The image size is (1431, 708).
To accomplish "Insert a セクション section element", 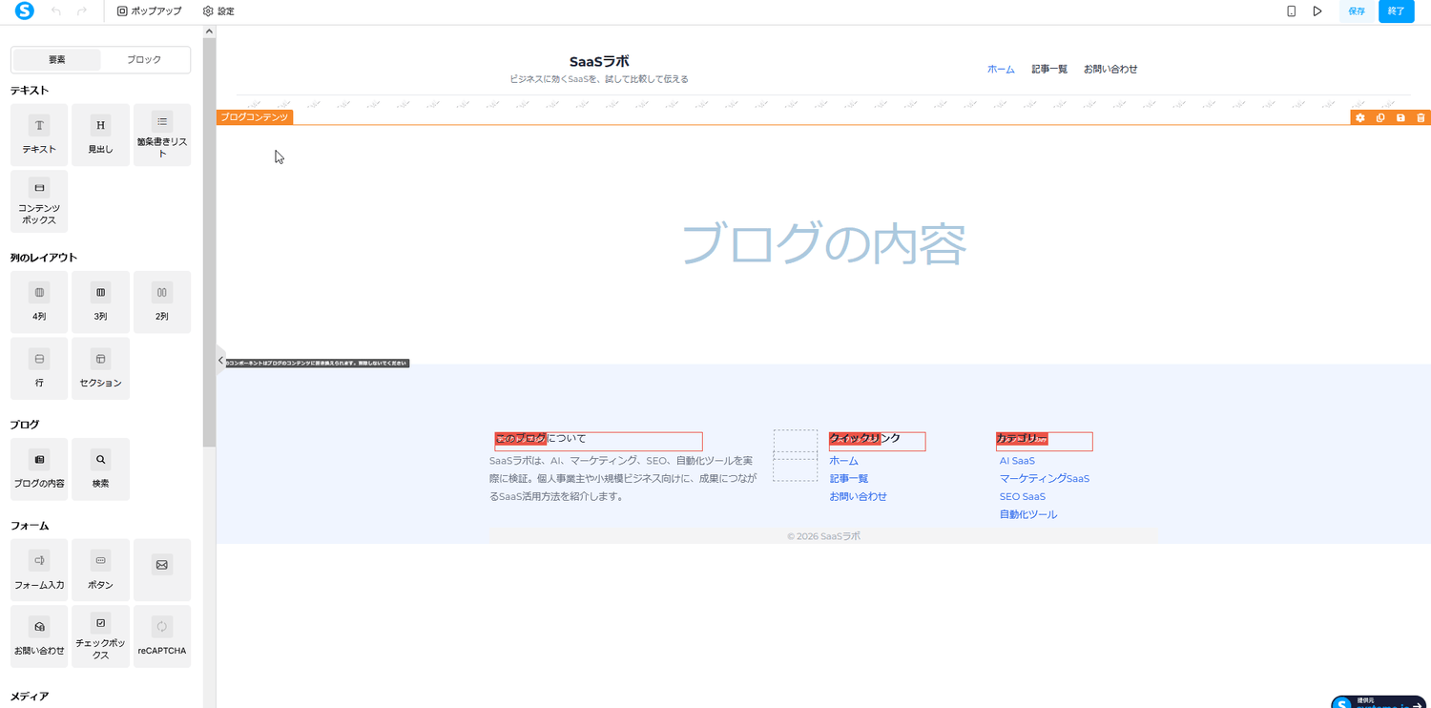I will 100,368.
